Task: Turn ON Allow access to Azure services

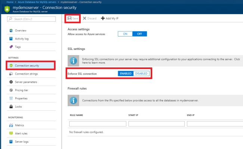Action: 125,34
